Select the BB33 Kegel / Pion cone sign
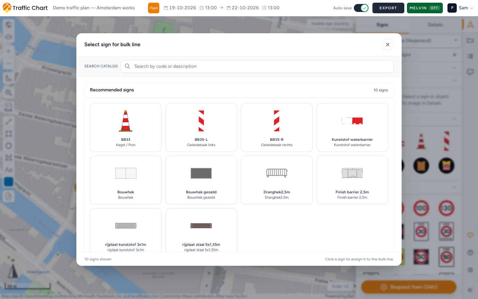The width and height of the screenshot is (478, 299). coord(126,128)
